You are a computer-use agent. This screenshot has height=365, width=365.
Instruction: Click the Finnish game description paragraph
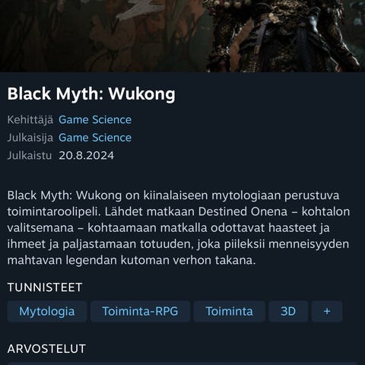coord(179,227)
